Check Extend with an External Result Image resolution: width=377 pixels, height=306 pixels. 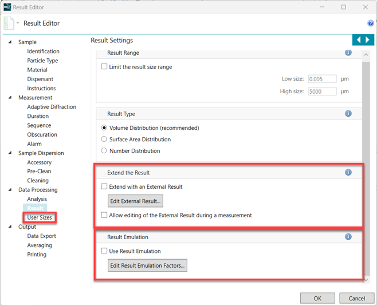pos(104,186)
